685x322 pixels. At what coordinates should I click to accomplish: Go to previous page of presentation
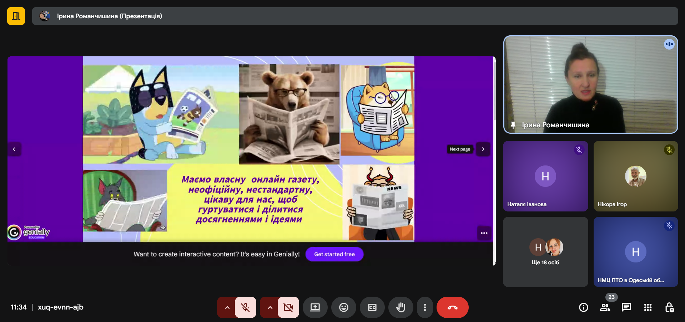(14, 149)
